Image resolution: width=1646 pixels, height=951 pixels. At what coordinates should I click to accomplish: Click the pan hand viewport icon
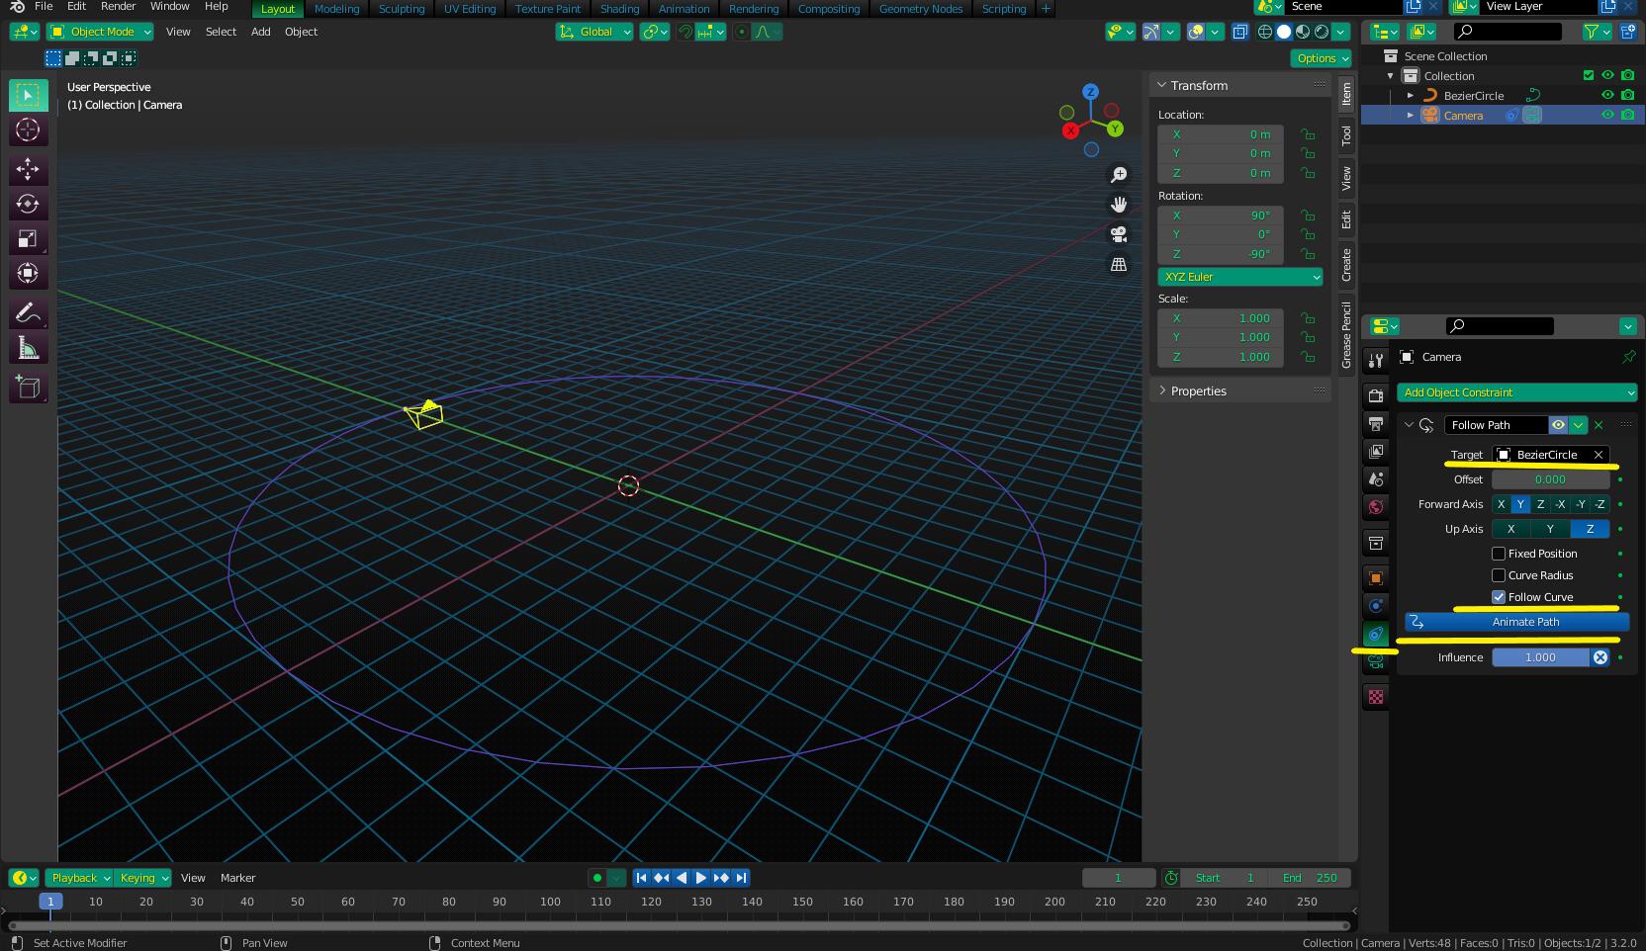pyautogui.click(x=1119, y=205)
